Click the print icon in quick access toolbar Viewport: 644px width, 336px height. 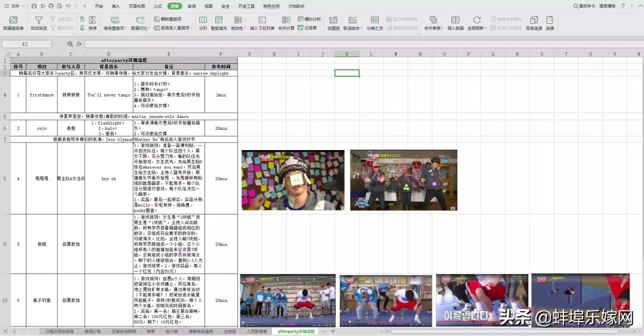[x=51, y=6]
